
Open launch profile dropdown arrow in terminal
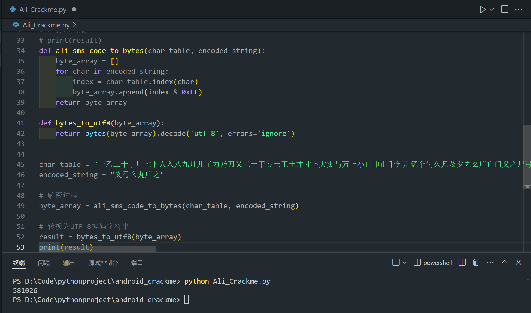405,263
